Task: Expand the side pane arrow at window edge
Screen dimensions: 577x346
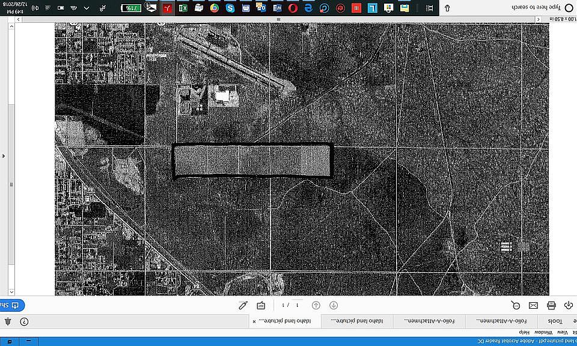Action: (4, 156)
